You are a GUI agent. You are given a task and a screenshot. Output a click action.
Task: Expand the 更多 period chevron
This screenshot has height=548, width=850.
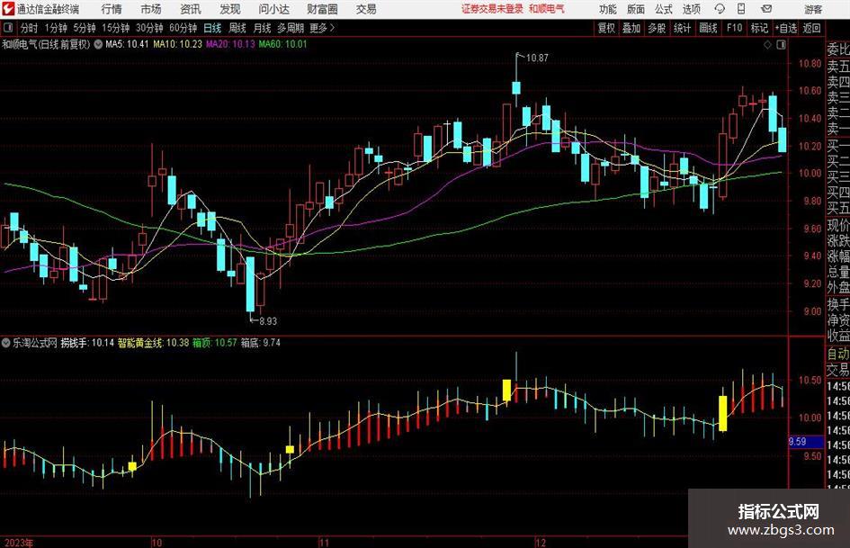(332, 28)
